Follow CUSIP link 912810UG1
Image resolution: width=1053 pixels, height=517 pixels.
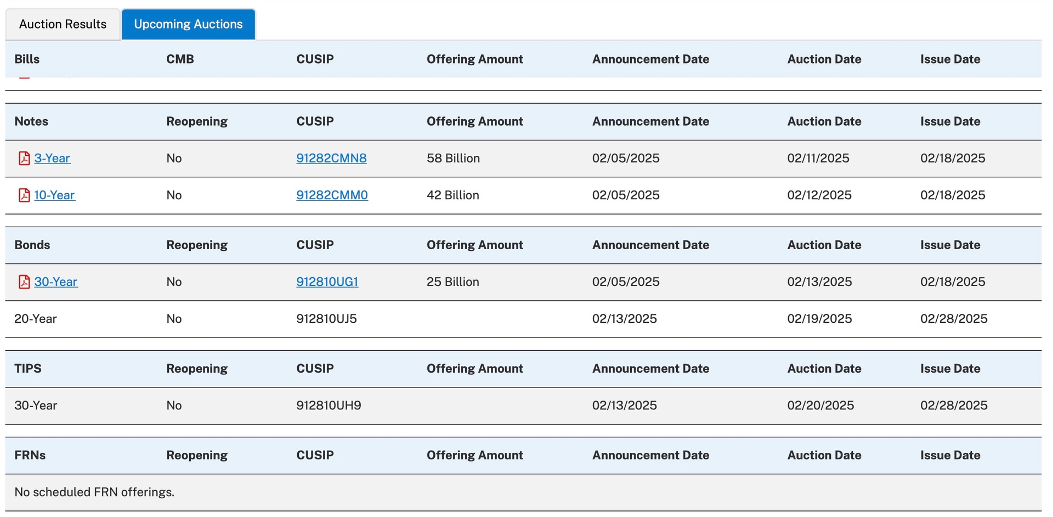pos(327,282)
